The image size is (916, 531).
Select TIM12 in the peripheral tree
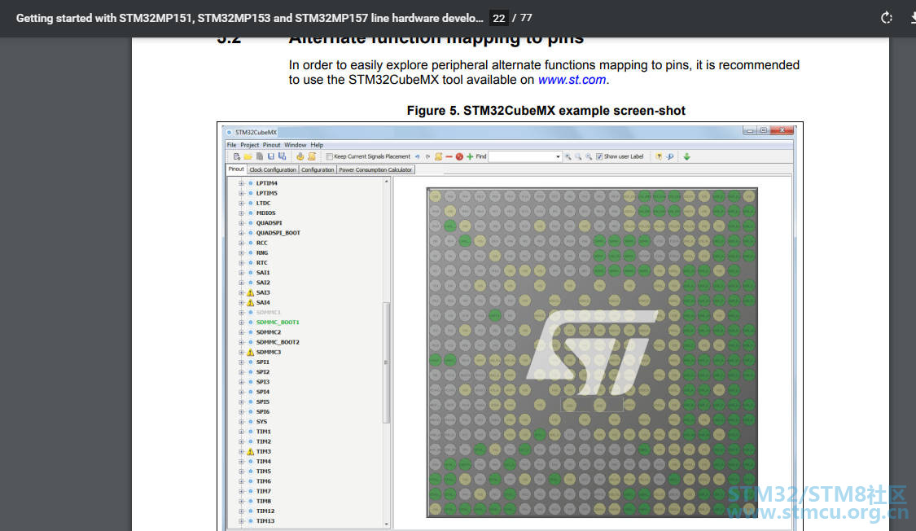coord(265,511)
